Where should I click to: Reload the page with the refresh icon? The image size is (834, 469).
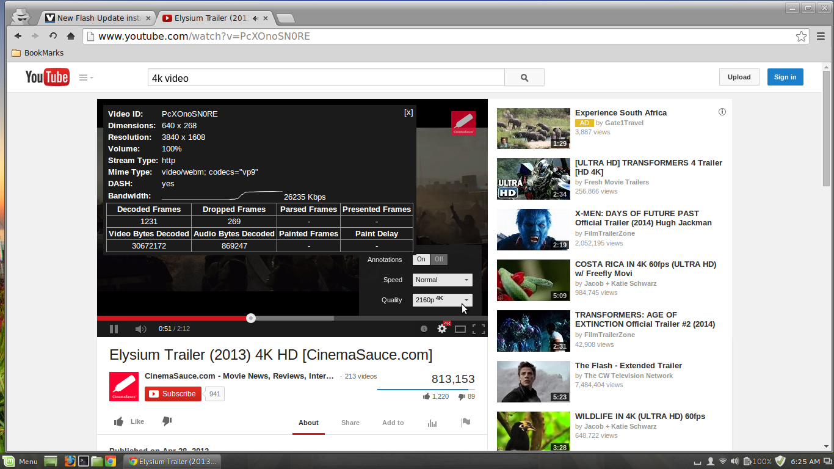53,36
